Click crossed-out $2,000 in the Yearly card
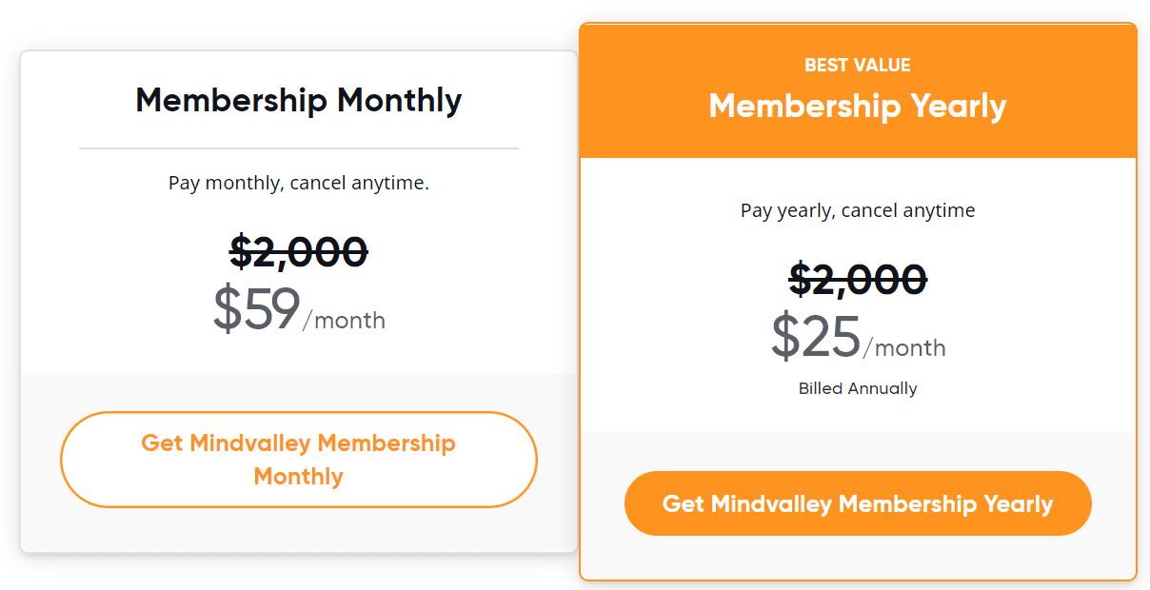Viewport: 1150px width, 590px height. (x=858, y=280)
